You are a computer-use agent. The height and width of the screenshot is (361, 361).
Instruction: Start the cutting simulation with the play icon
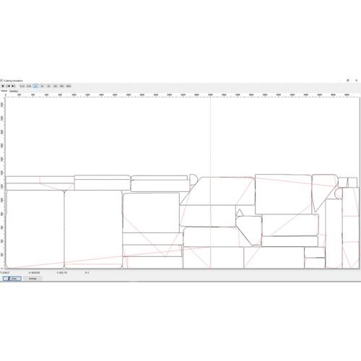(3, 86)
